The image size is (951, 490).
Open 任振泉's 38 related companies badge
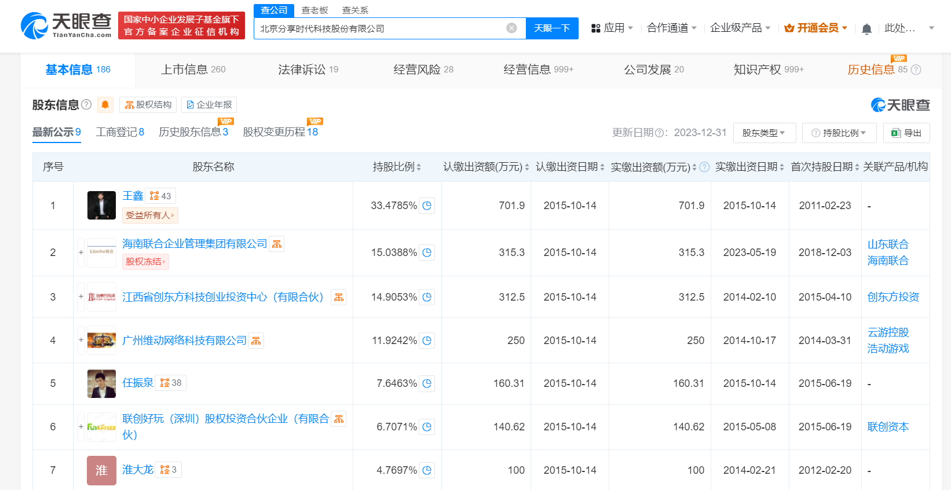pos(171,383)
